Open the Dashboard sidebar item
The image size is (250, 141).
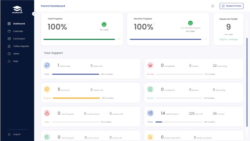tap(17, 24)
